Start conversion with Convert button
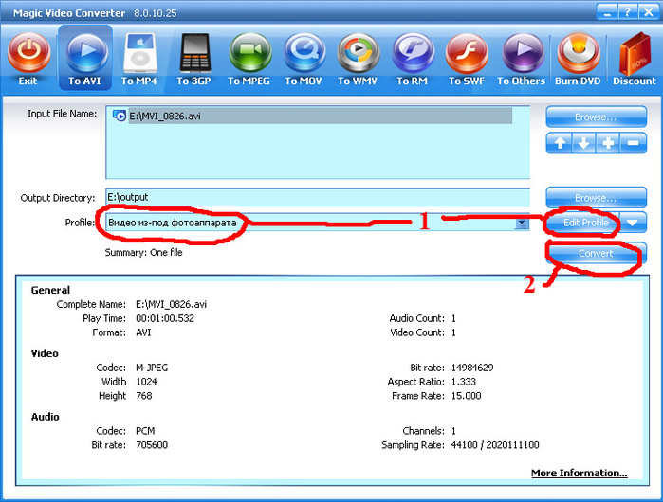Viewport: 663px width, 502px height. pos(596,253)
